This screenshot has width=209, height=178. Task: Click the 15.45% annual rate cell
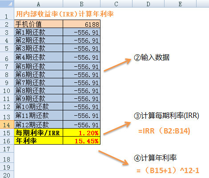click(82, 141)
